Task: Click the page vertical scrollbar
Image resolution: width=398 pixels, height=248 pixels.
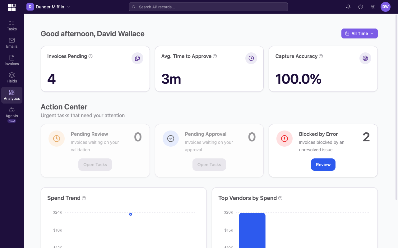Action: tap(396, 107)
